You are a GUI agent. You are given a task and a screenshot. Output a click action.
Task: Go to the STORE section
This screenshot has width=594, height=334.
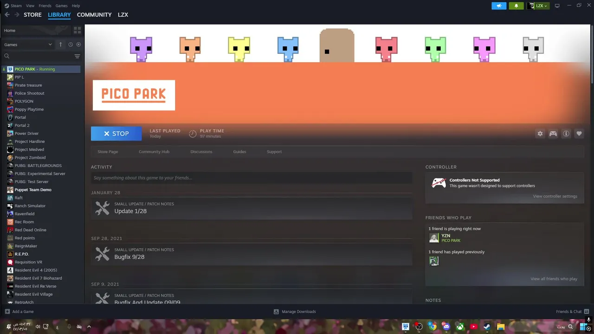32,15
